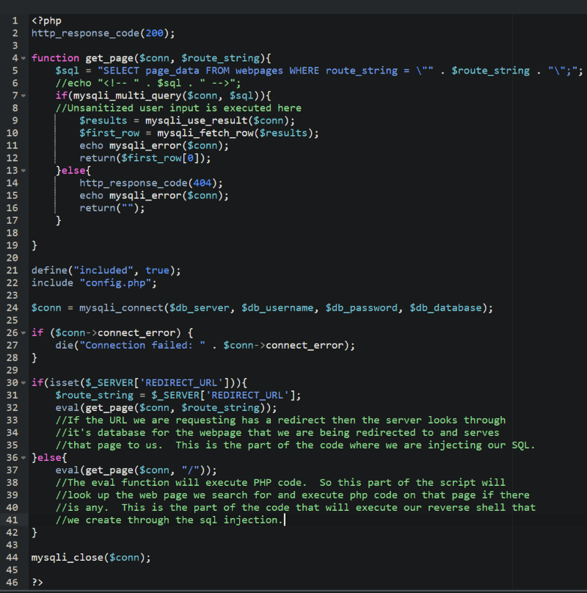
Task: Click comment 'we create through the sql injection.'
Action: coord(169,520)
